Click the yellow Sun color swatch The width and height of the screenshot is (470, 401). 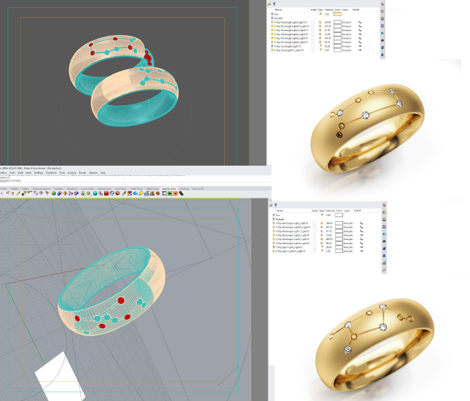tap(338, 14)
